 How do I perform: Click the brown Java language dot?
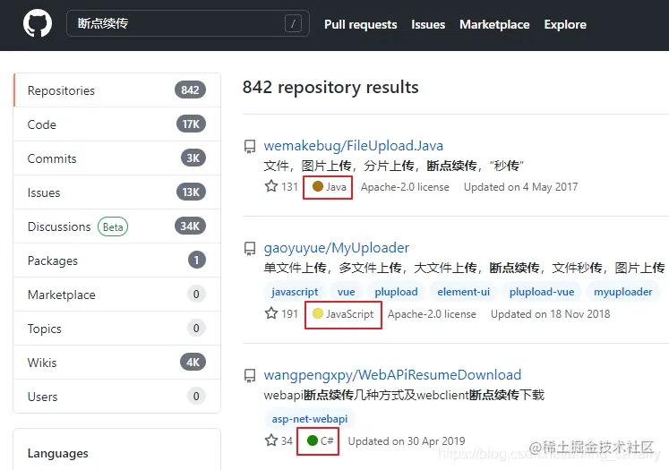[317, 186]
